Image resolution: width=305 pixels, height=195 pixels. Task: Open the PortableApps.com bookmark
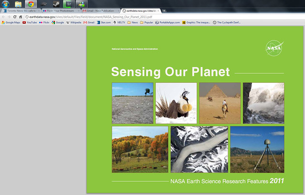pos(168,22)
